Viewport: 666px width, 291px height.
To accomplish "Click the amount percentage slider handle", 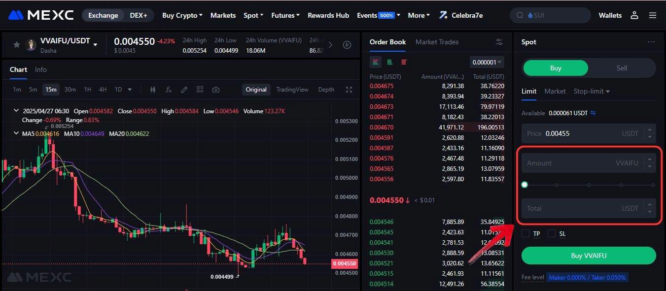I will pos(525,185).
